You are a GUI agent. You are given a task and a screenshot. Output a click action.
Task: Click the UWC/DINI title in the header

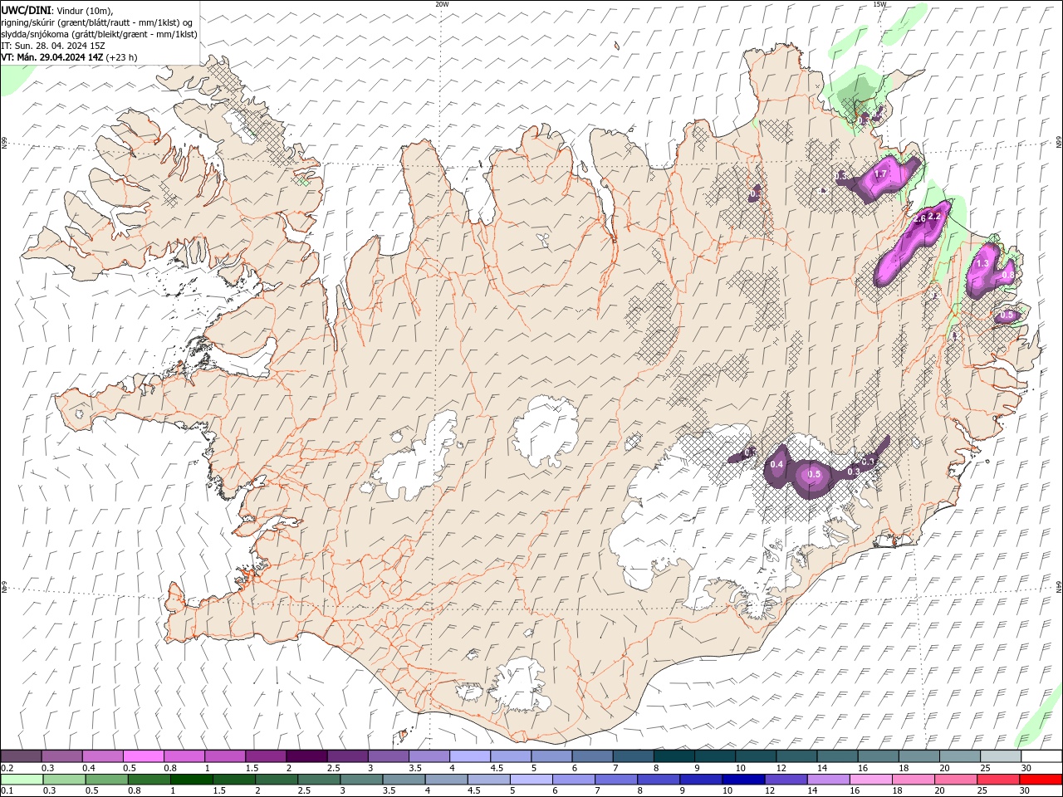[26, 9]
